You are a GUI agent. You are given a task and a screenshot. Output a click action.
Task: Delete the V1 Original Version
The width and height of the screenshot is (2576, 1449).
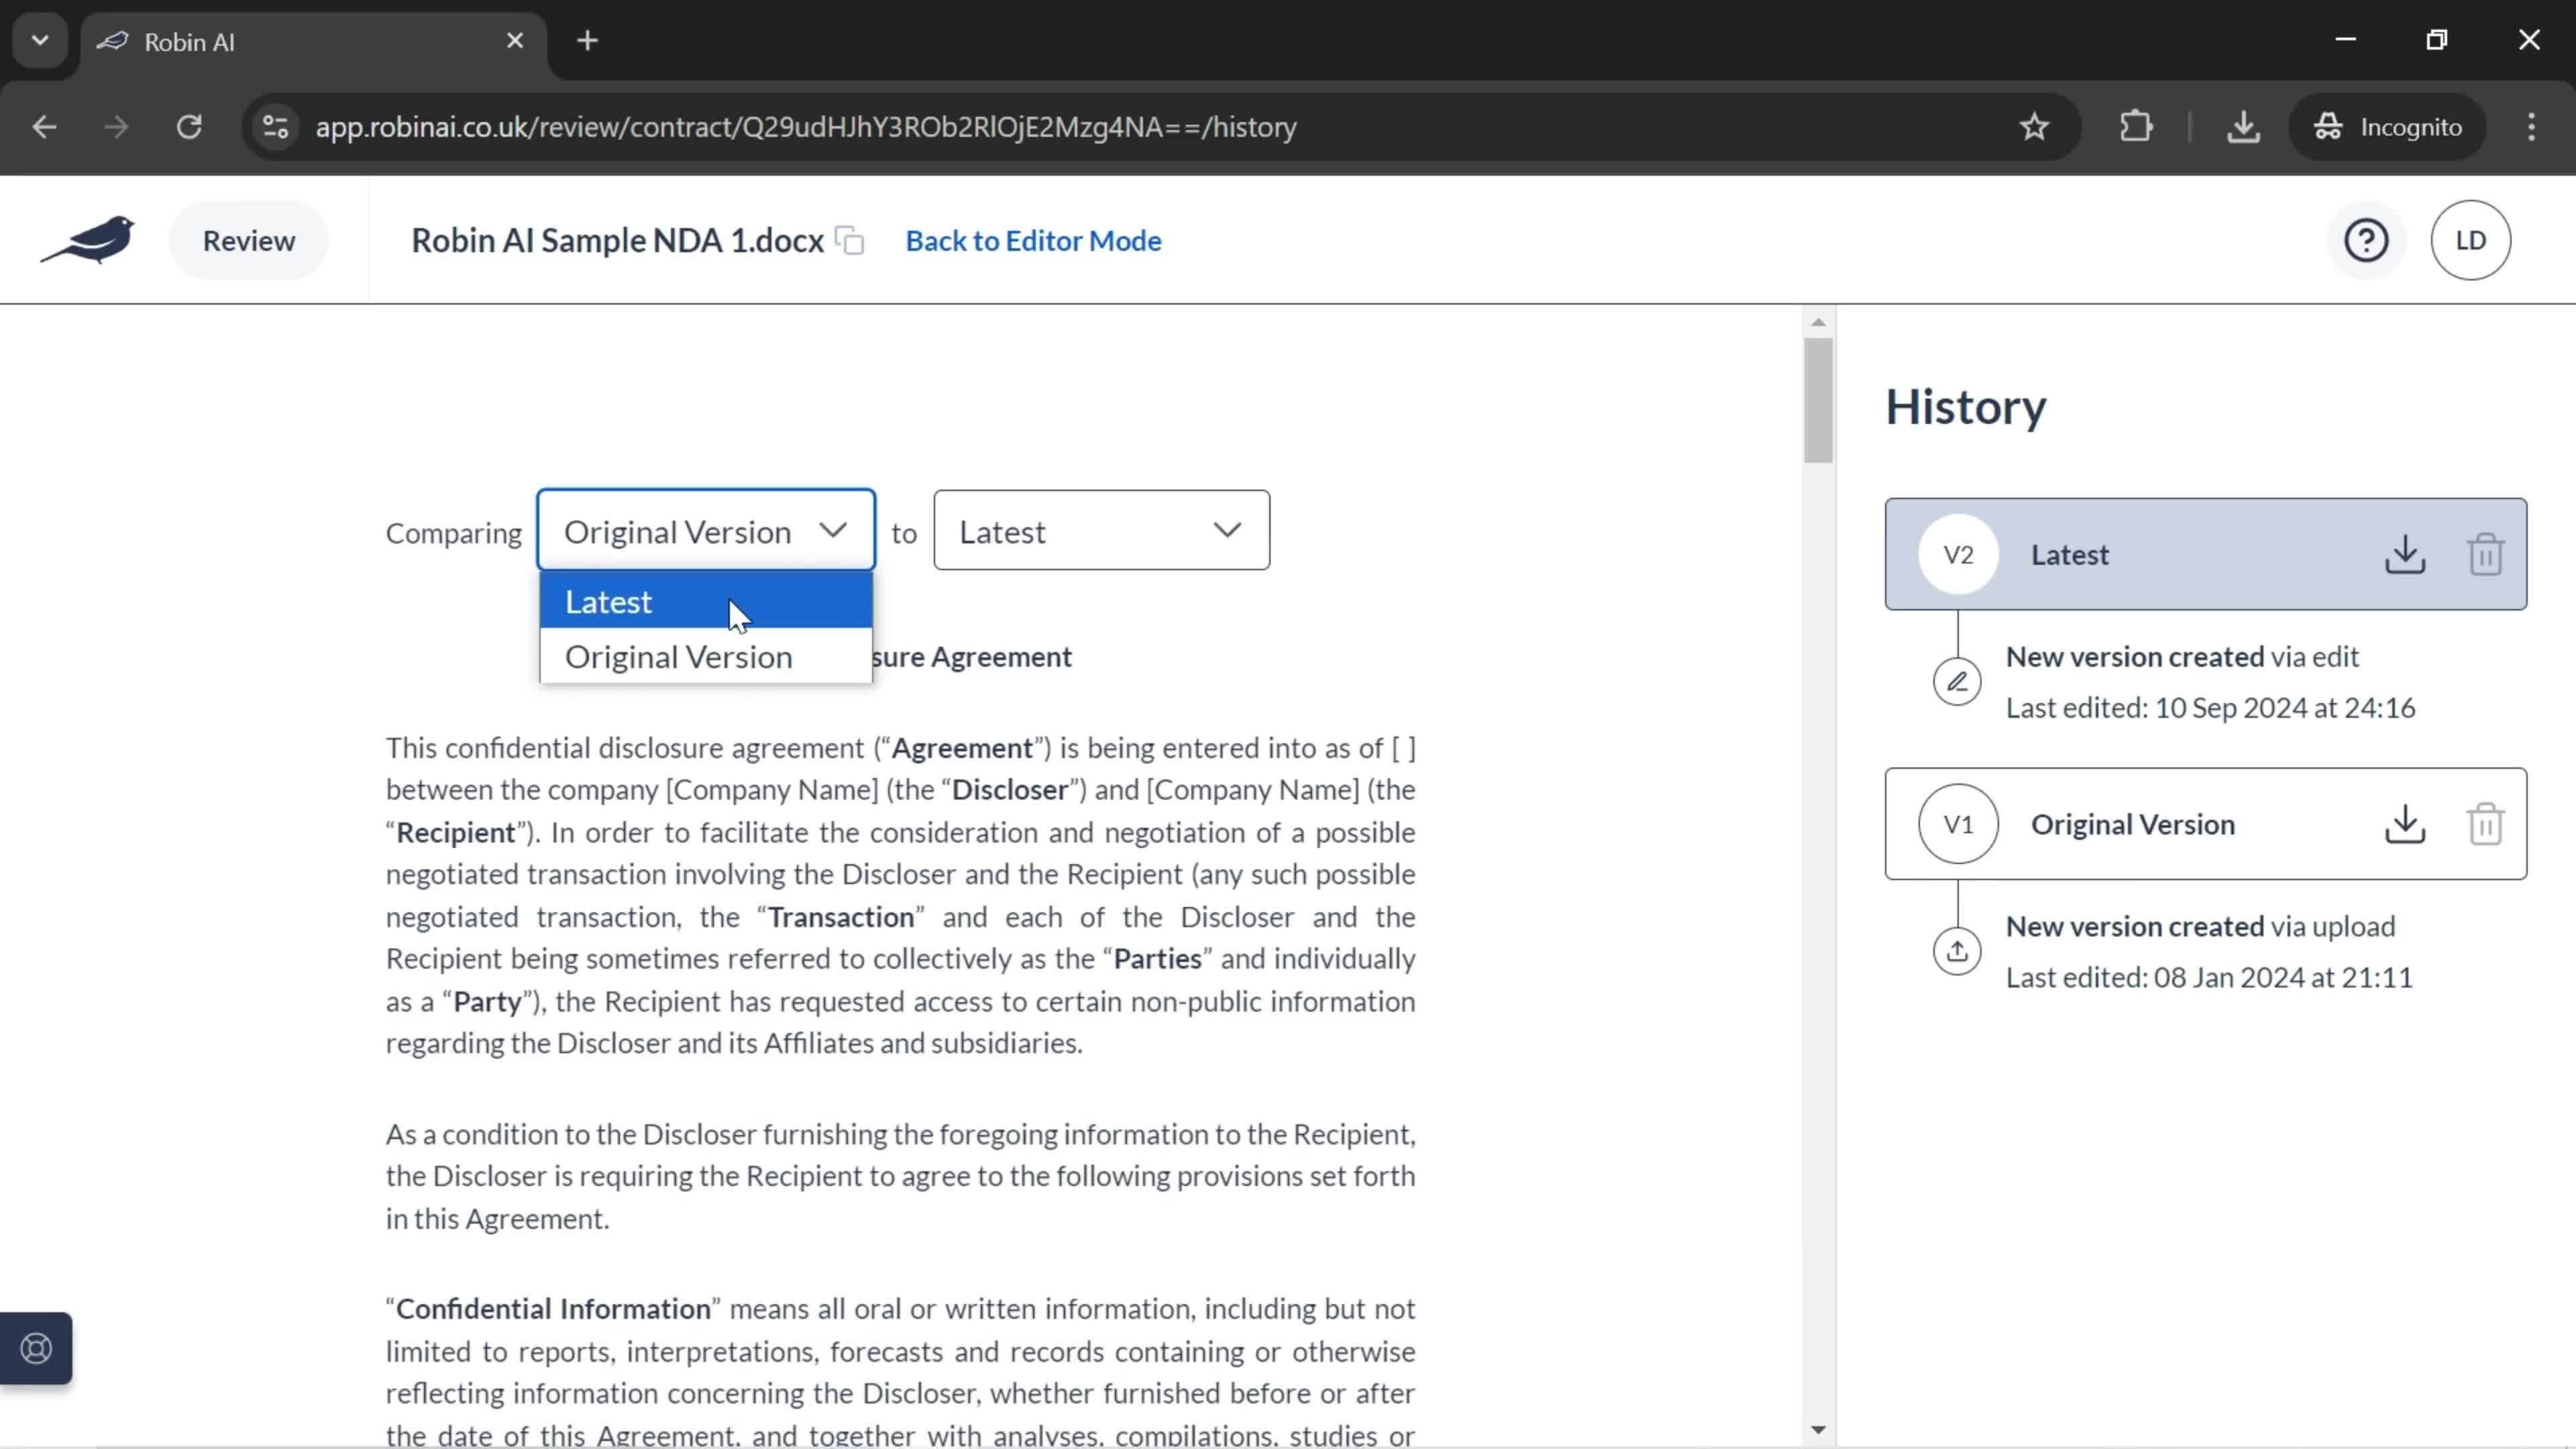(2485, 824)
